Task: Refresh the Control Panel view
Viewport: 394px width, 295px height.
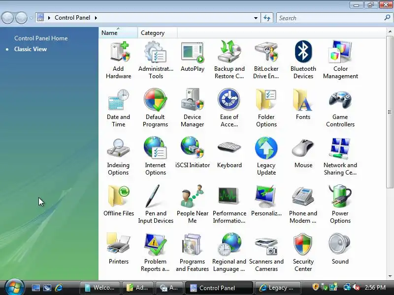Action: [267, 18]
